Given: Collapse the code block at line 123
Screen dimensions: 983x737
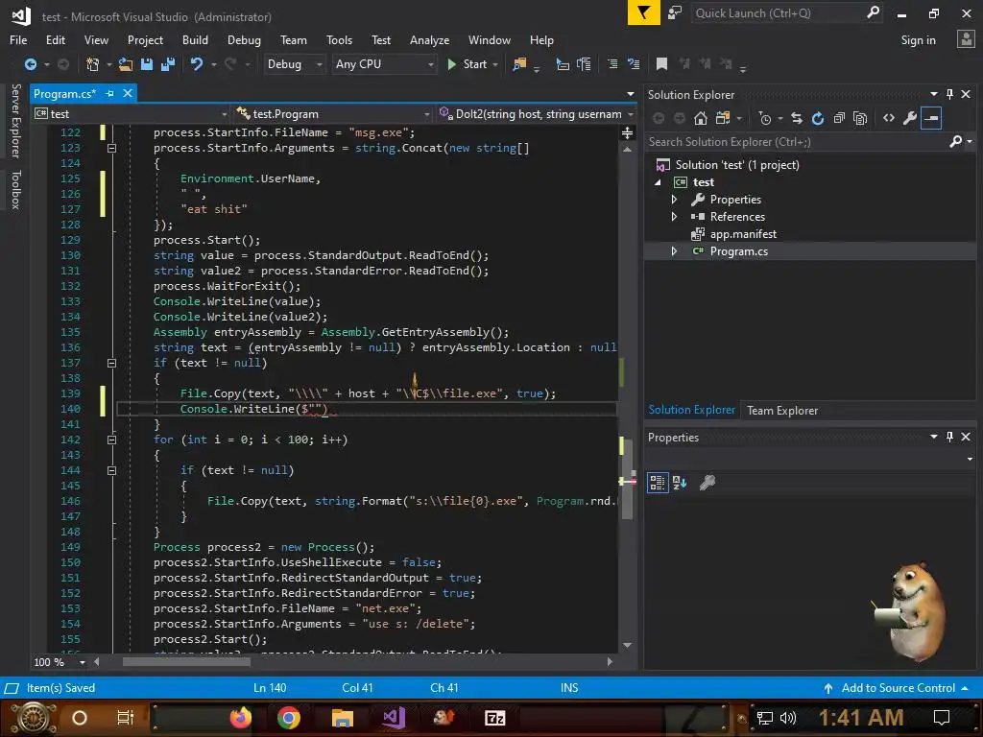Looking at the screenshot, I should tap(111, 148).
